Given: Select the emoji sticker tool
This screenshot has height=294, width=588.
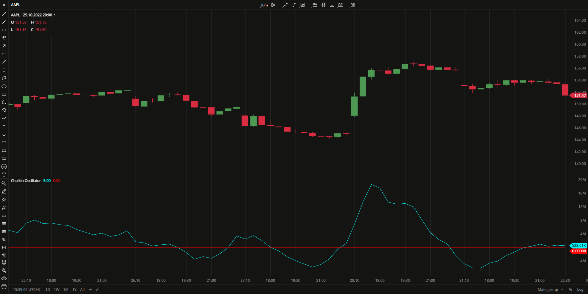Looking at the screenshot, I should coord(4,167).
